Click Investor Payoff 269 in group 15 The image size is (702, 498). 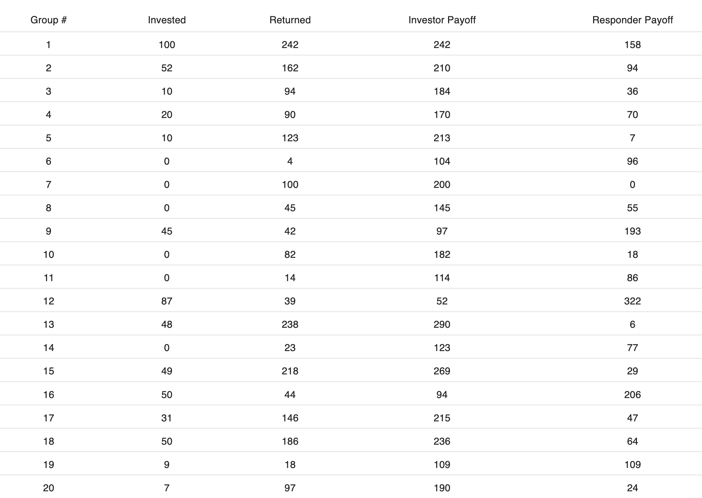click(442, 371)
